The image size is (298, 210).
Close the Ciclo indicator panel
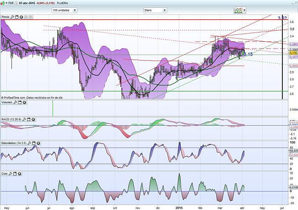pyautogui.click(x=19, y=174)
